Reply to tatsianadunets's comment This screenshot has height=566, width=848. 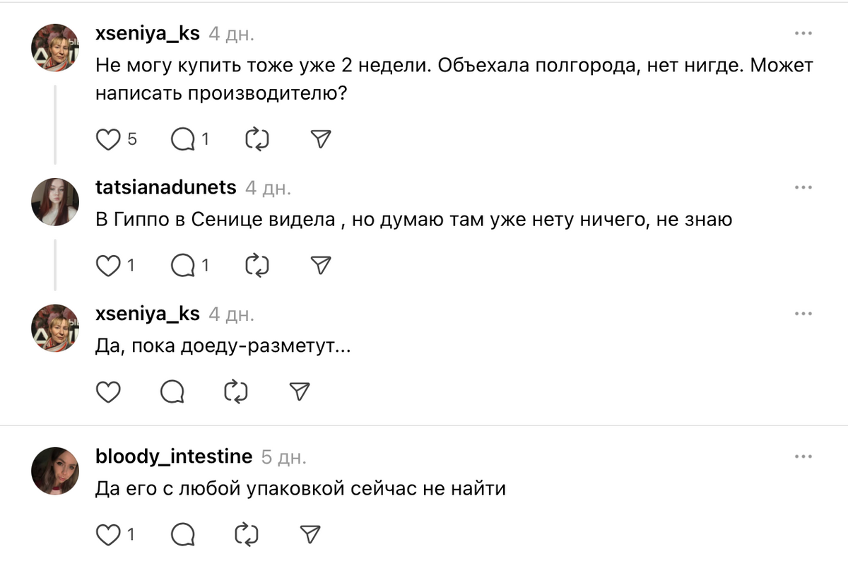point(183,266)
